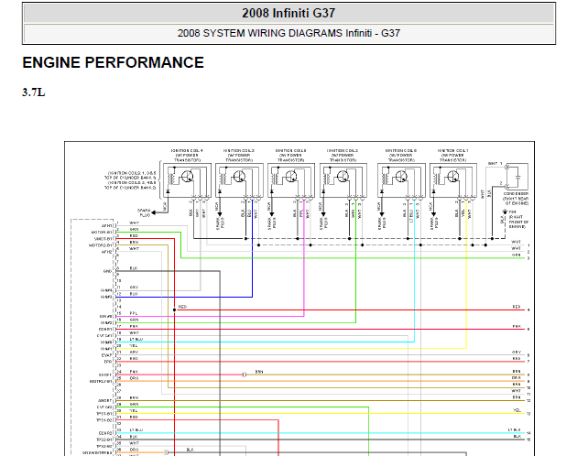Click the 'CONDENSER' component label
The image size is (577, 456).
pos(516,193)
